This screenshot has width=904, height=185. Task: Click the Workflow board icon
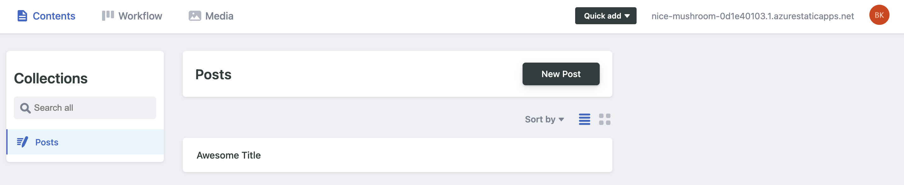click(108, 16)
